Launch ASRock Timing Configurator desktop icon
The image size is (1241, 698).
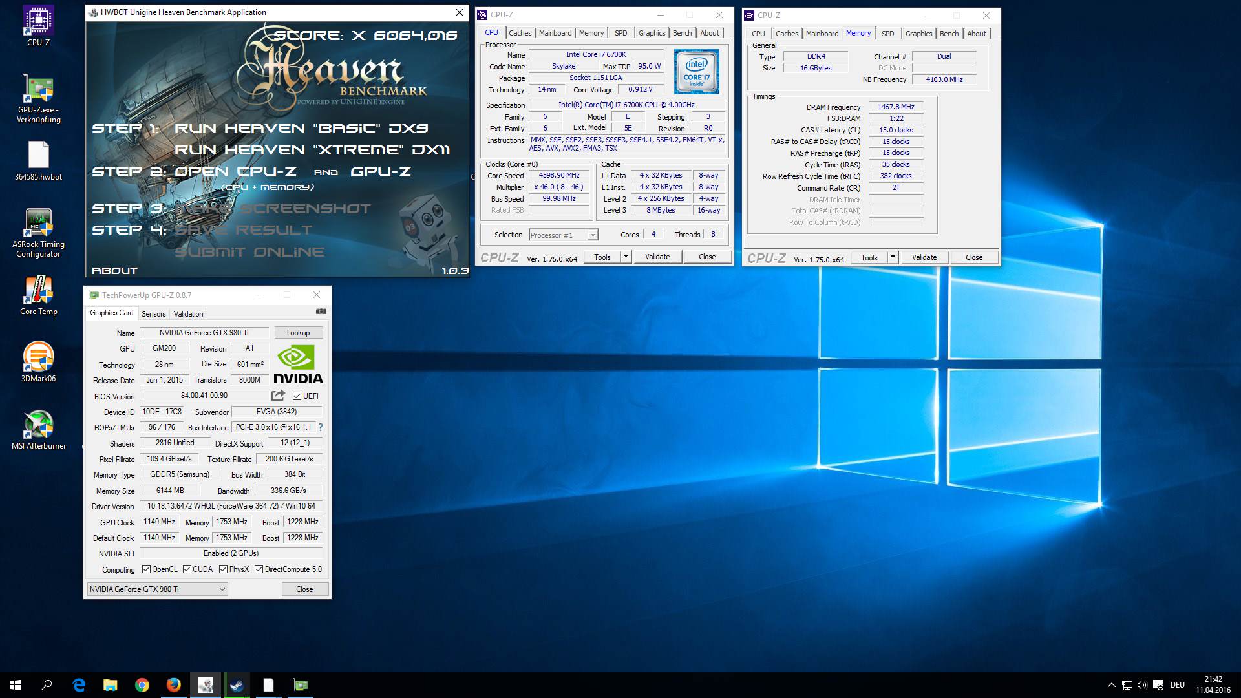coord(38,233)
